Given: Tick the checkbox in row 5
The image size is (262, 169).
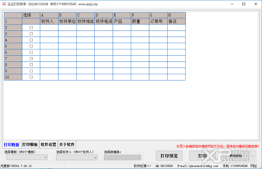Looking at the screenshot, I should tap(31, 46).
